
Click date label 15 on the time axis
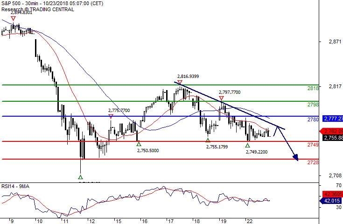[x=119, y=221]
